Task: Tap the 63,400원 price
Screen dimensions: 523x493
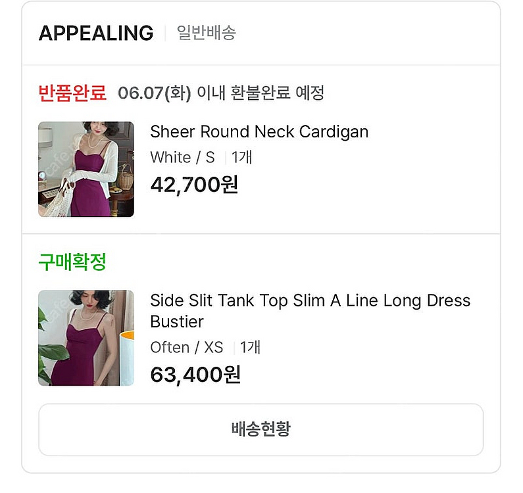Action: (x=195, y=375)
